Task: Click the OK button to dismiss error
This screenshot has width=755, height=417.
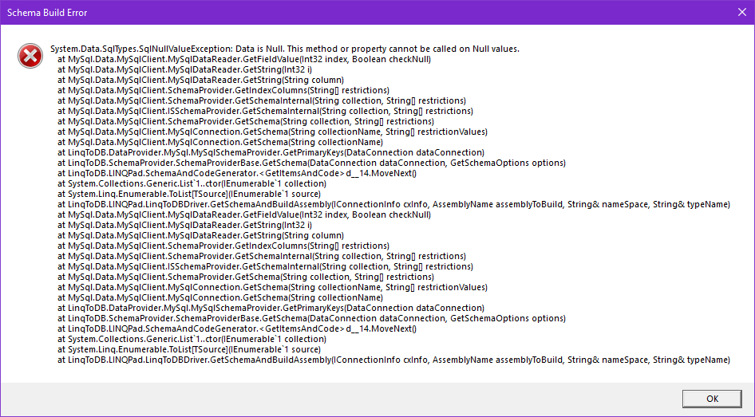Action: tap(712, 398)
